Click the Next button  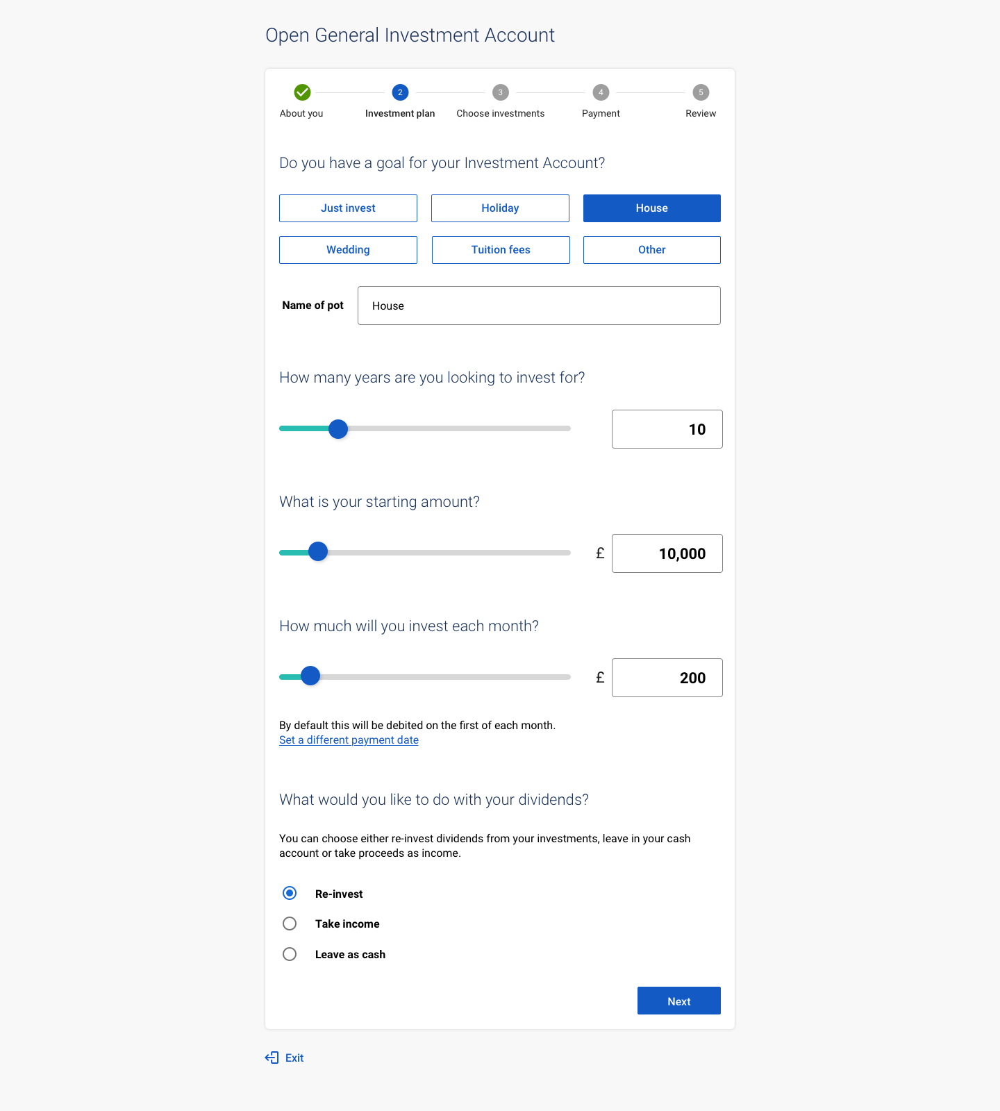point(679,1001)
